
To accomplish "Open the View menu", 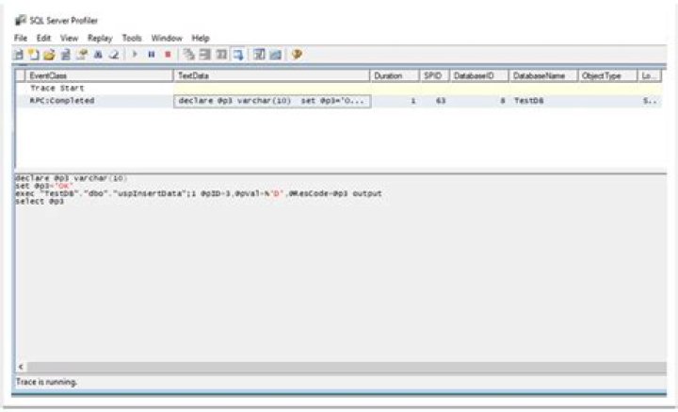I will [x=69, y=38].
